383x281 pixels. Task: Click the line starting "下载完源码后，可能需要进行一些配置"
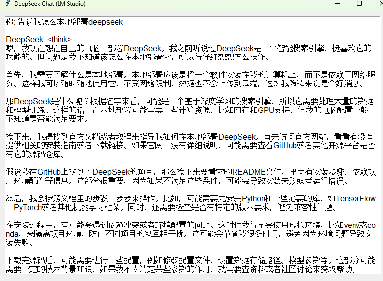point(191,260)
